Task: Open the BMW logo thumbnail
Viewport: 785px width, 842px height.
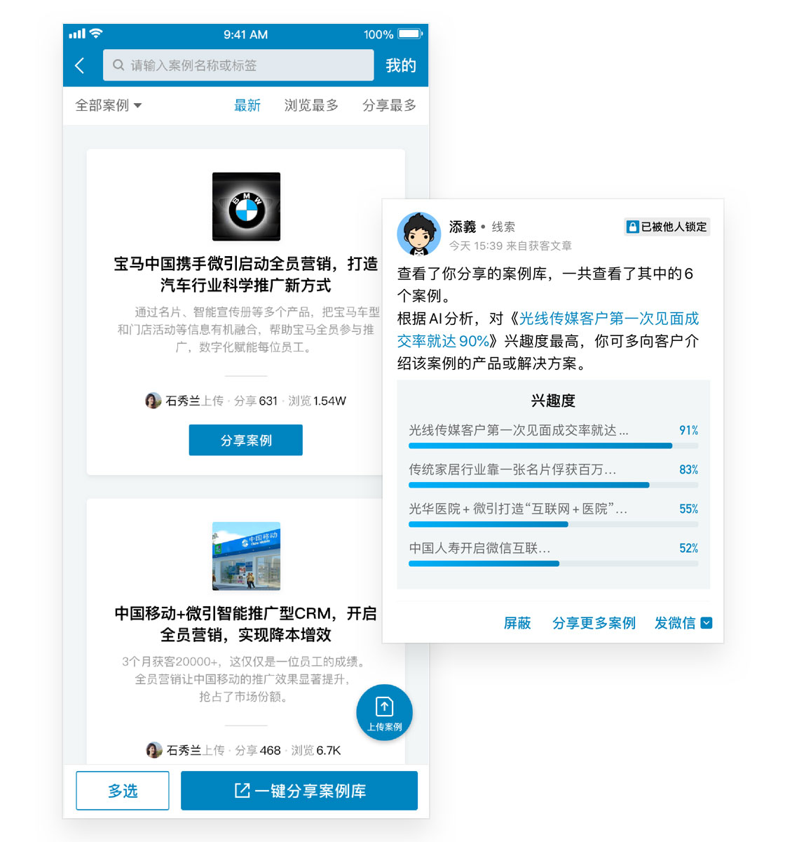Action: coord(246,206)
